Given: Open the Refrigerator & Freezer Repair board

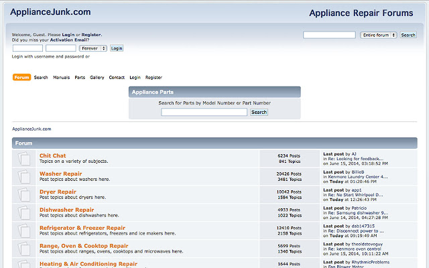Looking at the screenshot, I should click(82, 228).
